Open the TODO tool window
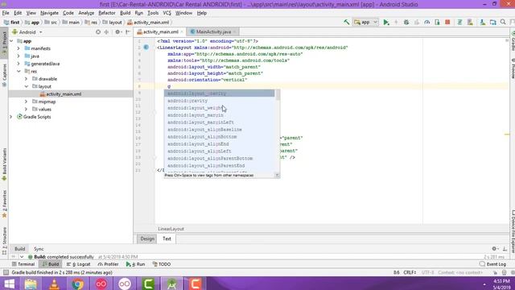515x290 pixels. (x=162, y=264)
